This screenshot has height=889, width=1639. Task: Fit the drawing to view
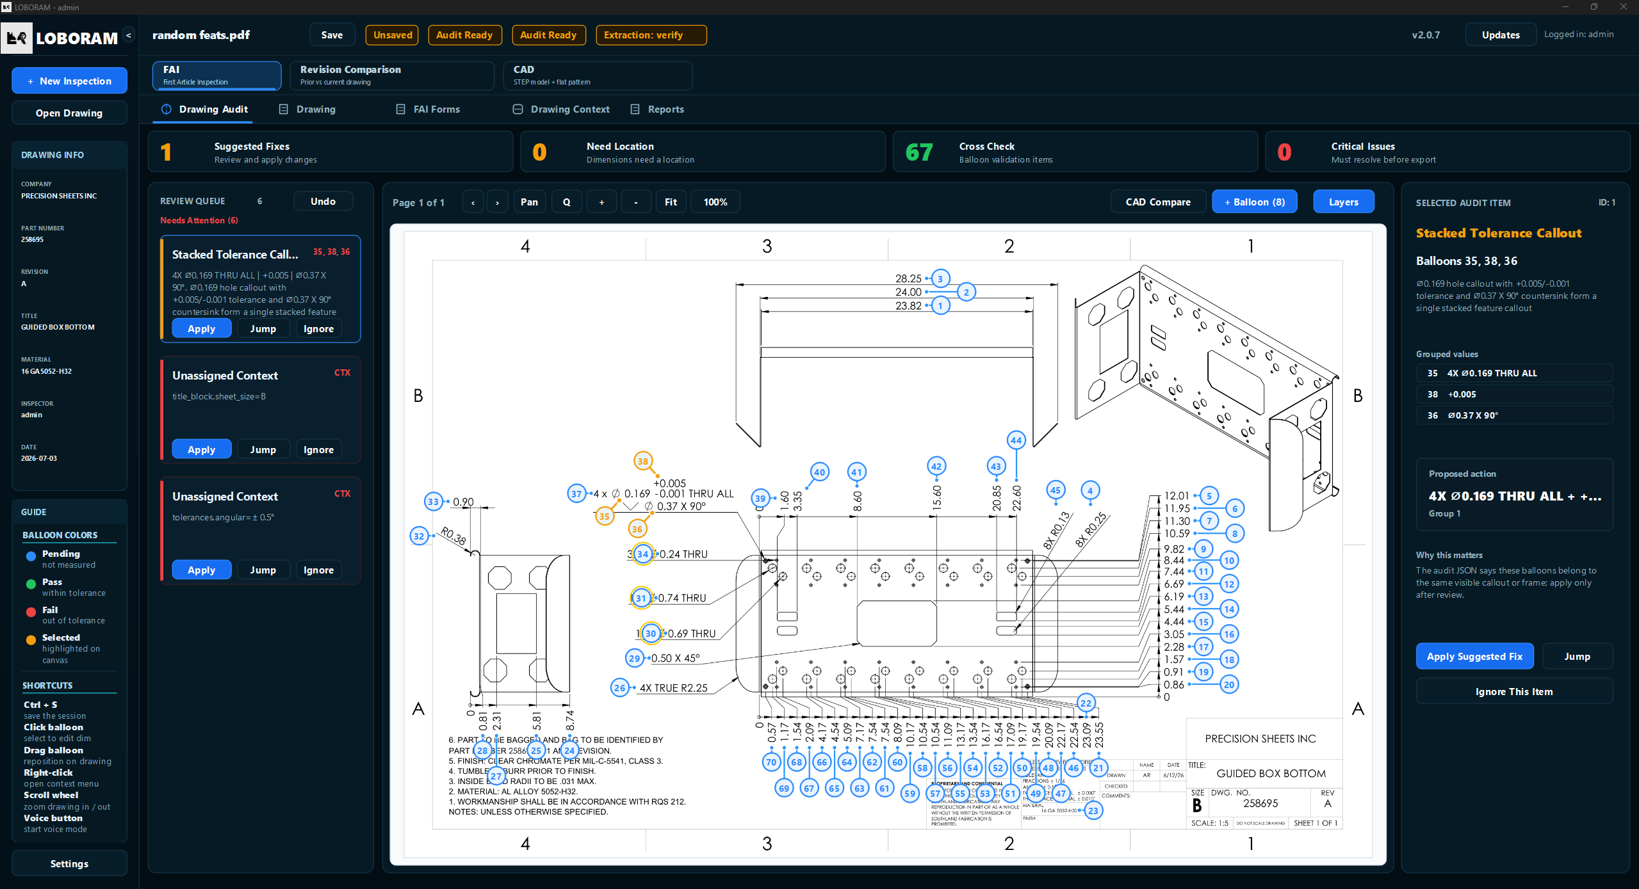click(x=671, y=202)
